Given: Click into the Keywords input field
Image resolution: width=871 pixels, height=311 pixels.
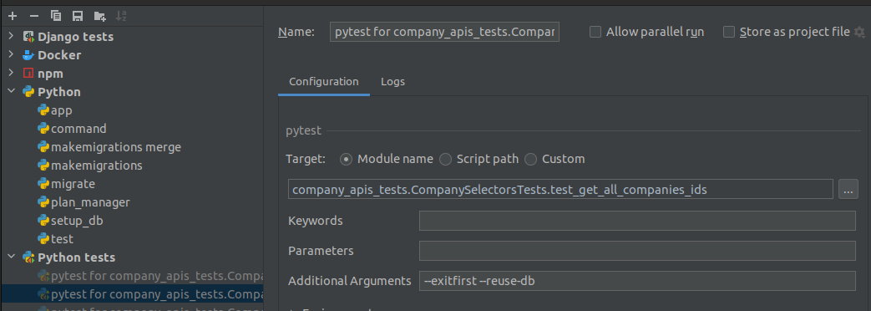Looking at the screenshot, I should click(x=637, y=221).
